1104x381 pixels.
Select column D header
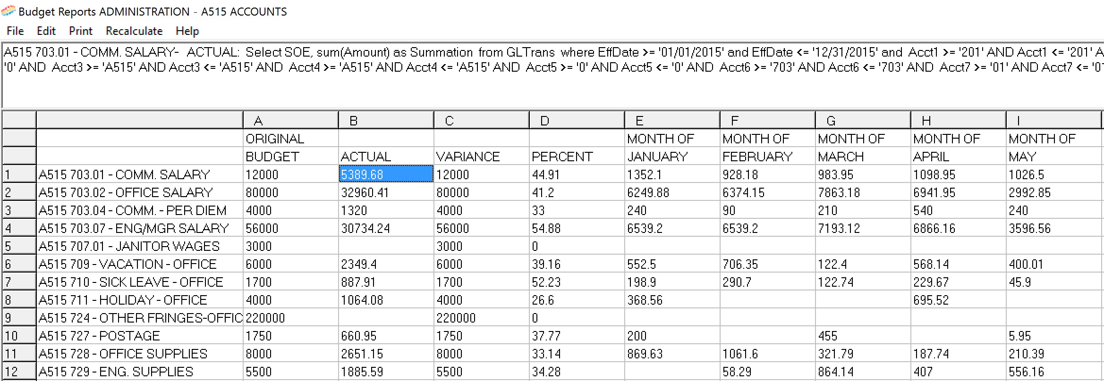pos(577,120)
